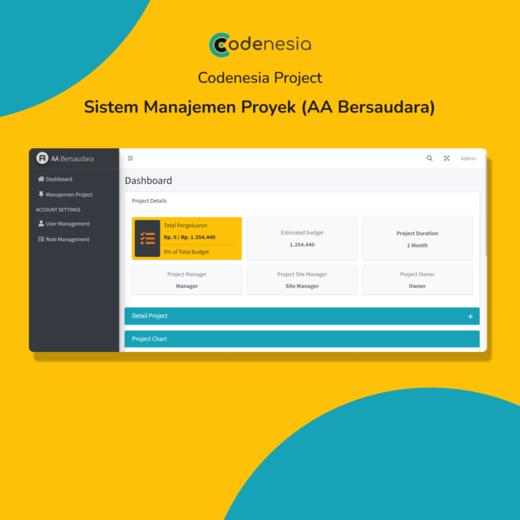Click the Role Management list icon
The image size is (520, 520).
point(41,240)
